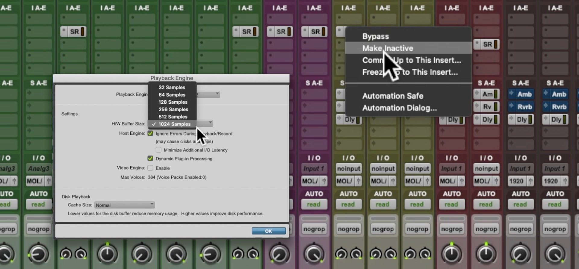The height and width of the screenshot is (269, 579).
Task: Click the read automation button on rightmost track
Action: 555,205
